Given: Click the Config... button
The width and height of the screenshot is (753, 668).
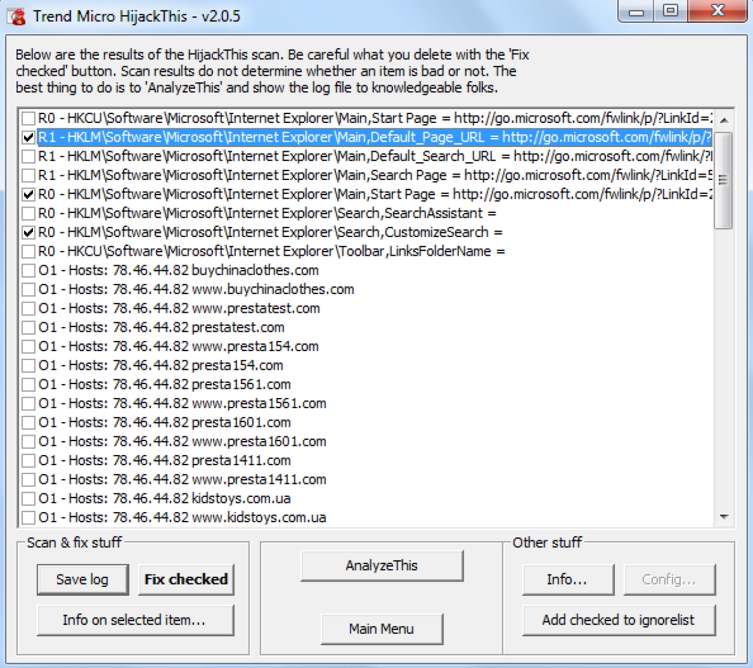Looking at the screenshot, I should [669, 580].
